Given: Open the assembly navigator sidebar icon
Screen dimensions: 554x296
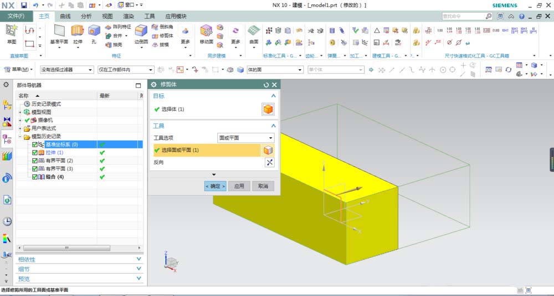Looking at the screenshot, I should [7, 105].
